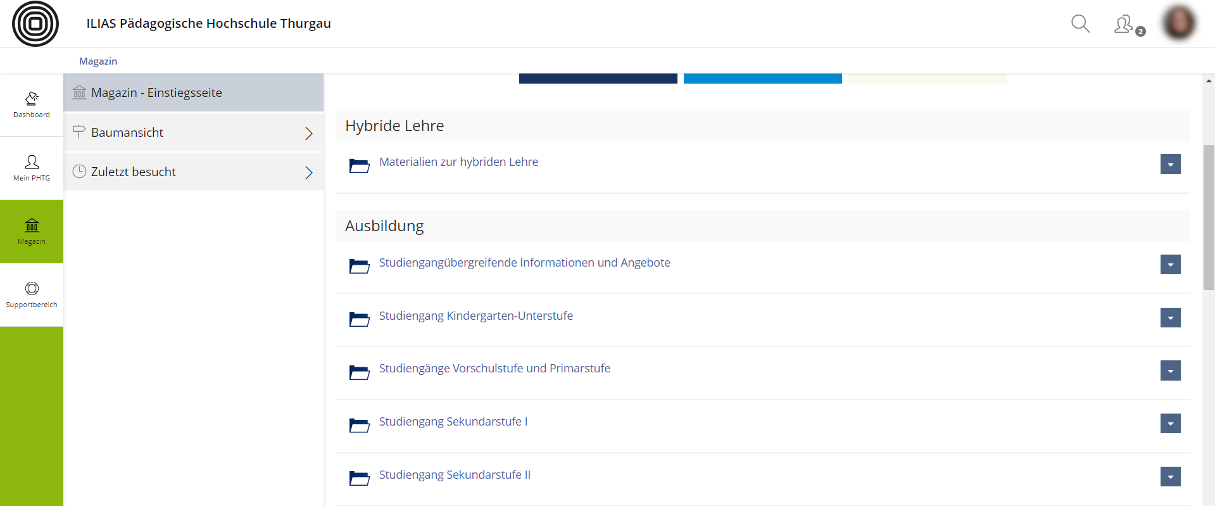Image resolution: width=1215 pixels, height=506 pixels.
Task: Click the vertical scrollbar thumb
Action: [x=1209, y=217]
